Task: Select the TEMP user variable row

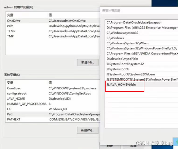Action: click(x=53, y=31)
